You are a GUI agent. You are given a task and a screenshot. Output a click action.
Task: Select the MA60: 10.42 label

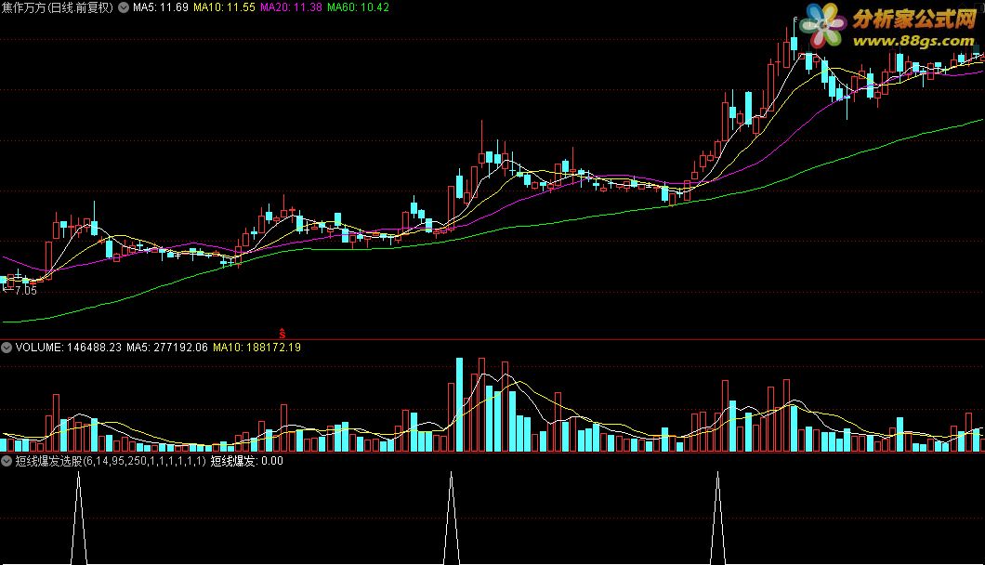[358, 7]
